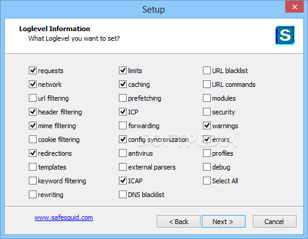Enable antivirus logging
This screenshot has width=308, height=239.
pyautogui.click(x=122, y=153)
